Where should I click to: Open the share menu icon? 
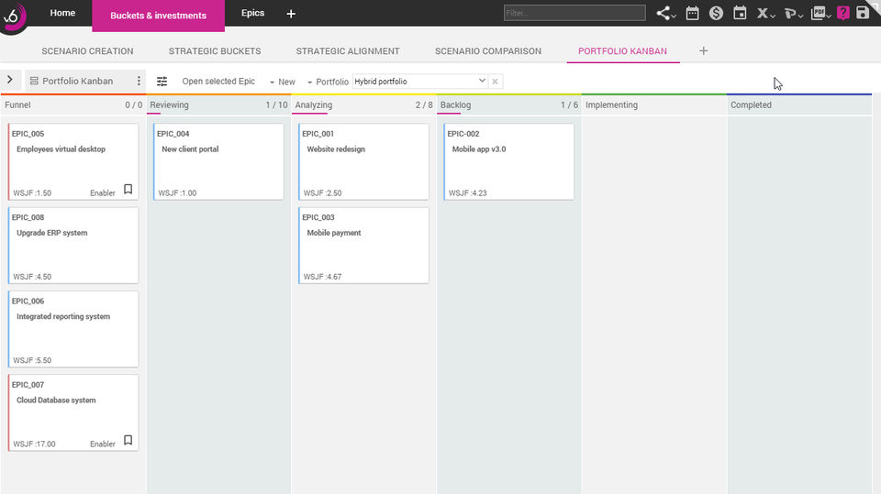(x=666, y=13)
